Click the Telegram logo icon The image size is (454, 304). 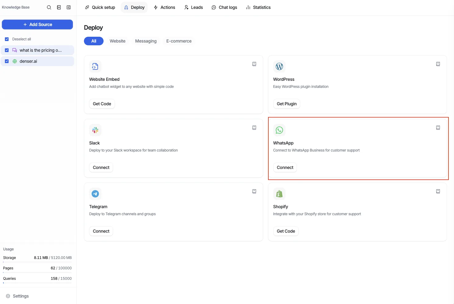95,194
